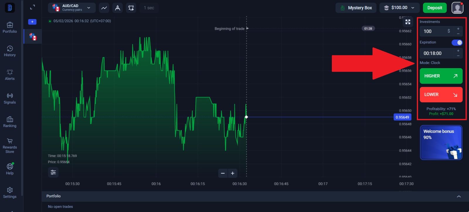This screenshot has width=469, height=212.
Task: Zoom in the chart with plus
Action: tap(232, 173)
